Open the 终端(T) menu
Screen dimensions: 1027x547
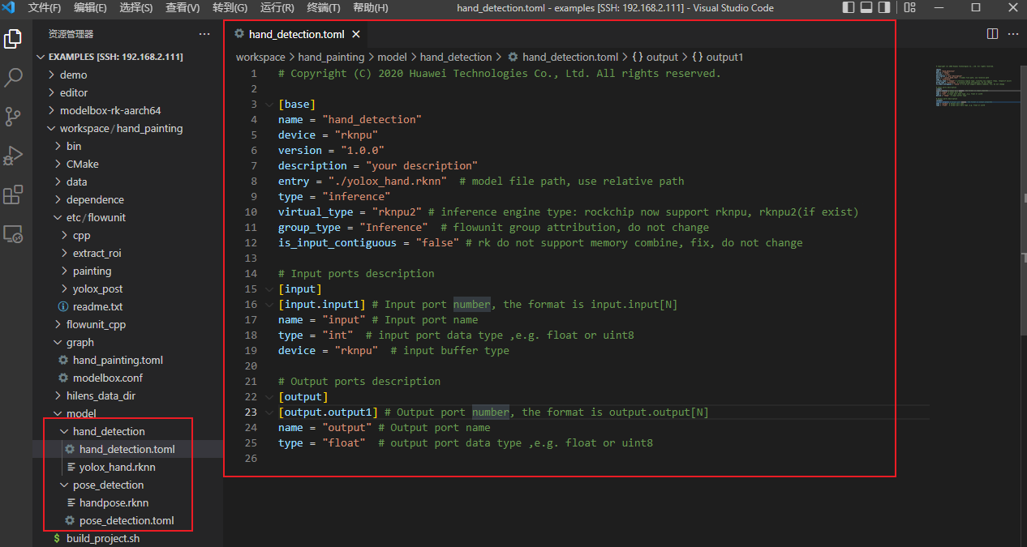(x=324, y=8)
